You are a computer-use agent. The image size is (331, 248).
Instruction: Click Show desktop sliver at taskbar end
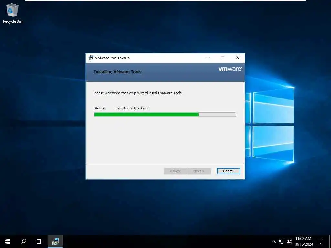point(330,242)
